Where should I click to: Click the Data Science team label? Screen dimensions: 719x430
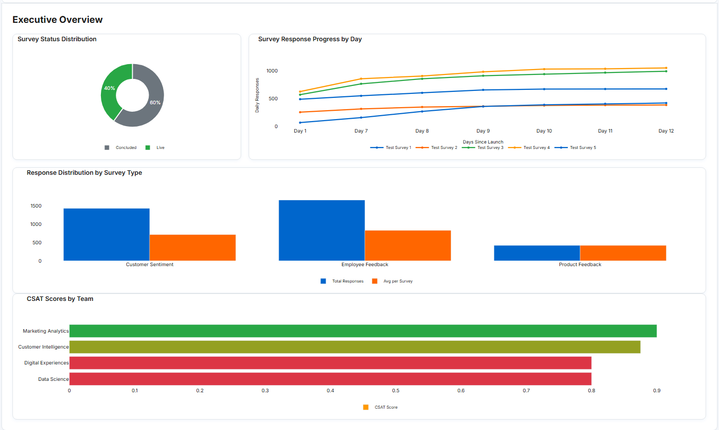[54, 379]
